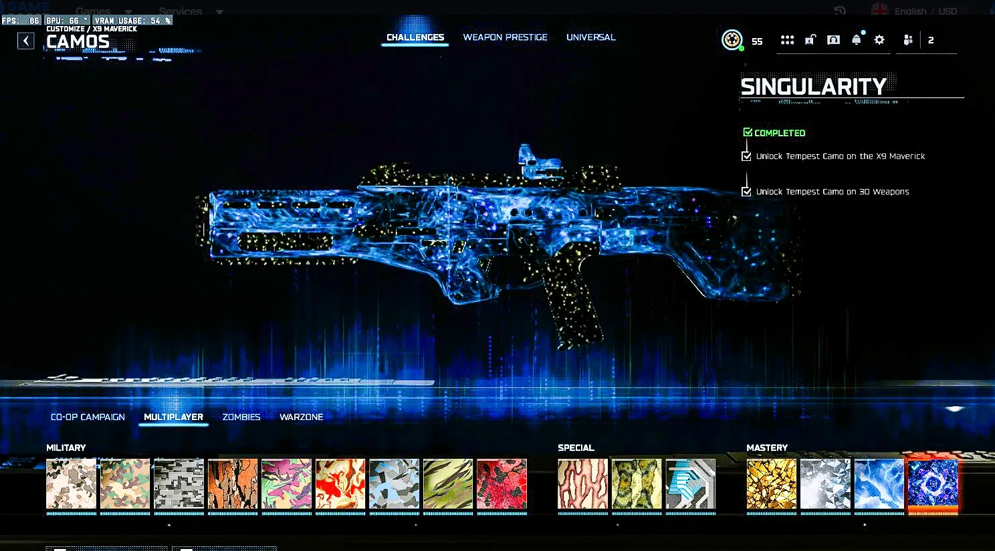Select the UNIVERSAL challenges link
The image size is (995, 551).
tap(590, 37)
